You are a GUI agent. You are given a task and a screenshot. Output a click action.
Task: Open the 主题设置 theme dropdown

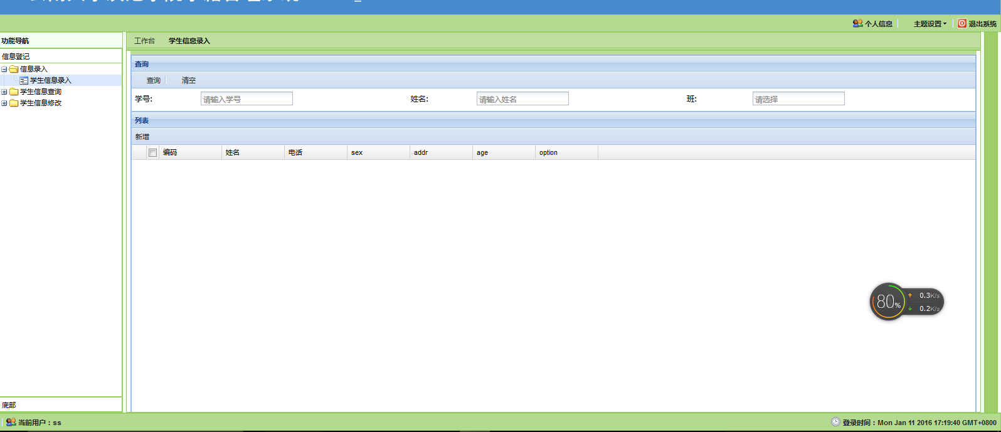click(929, 24)
